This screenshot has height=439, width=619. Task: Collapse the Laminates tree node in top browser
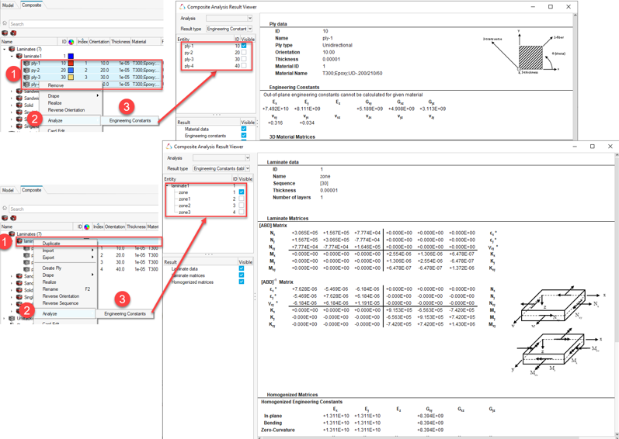pos(4,50)
